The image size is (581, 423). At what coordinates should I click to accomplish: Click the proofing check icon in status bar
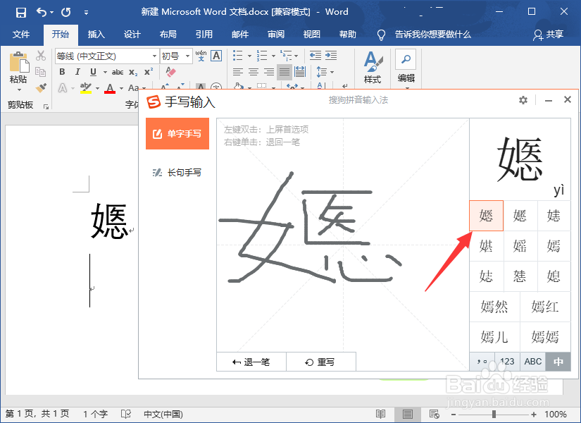[x=126, y=414]
